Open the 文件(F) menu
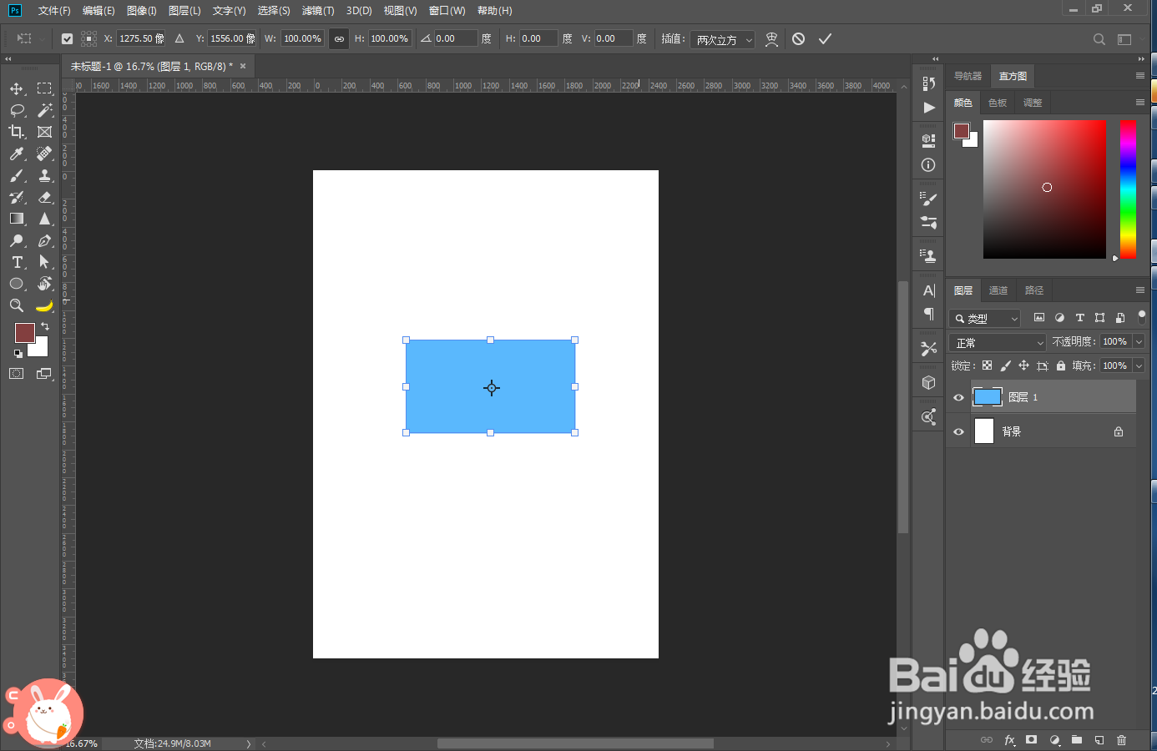This screenshot has height=751, width=1157. tap(54, 11)
